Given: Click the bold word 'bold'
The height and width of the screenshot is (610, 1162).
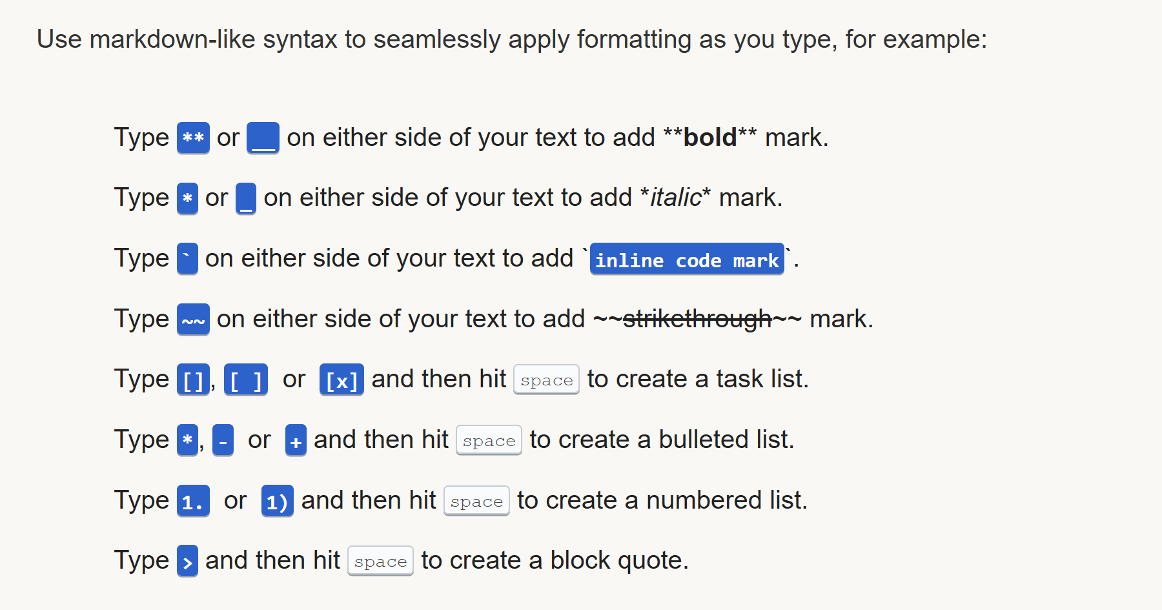Looking at the screenshot, I should pyautogui.click(x=710, y=137).
